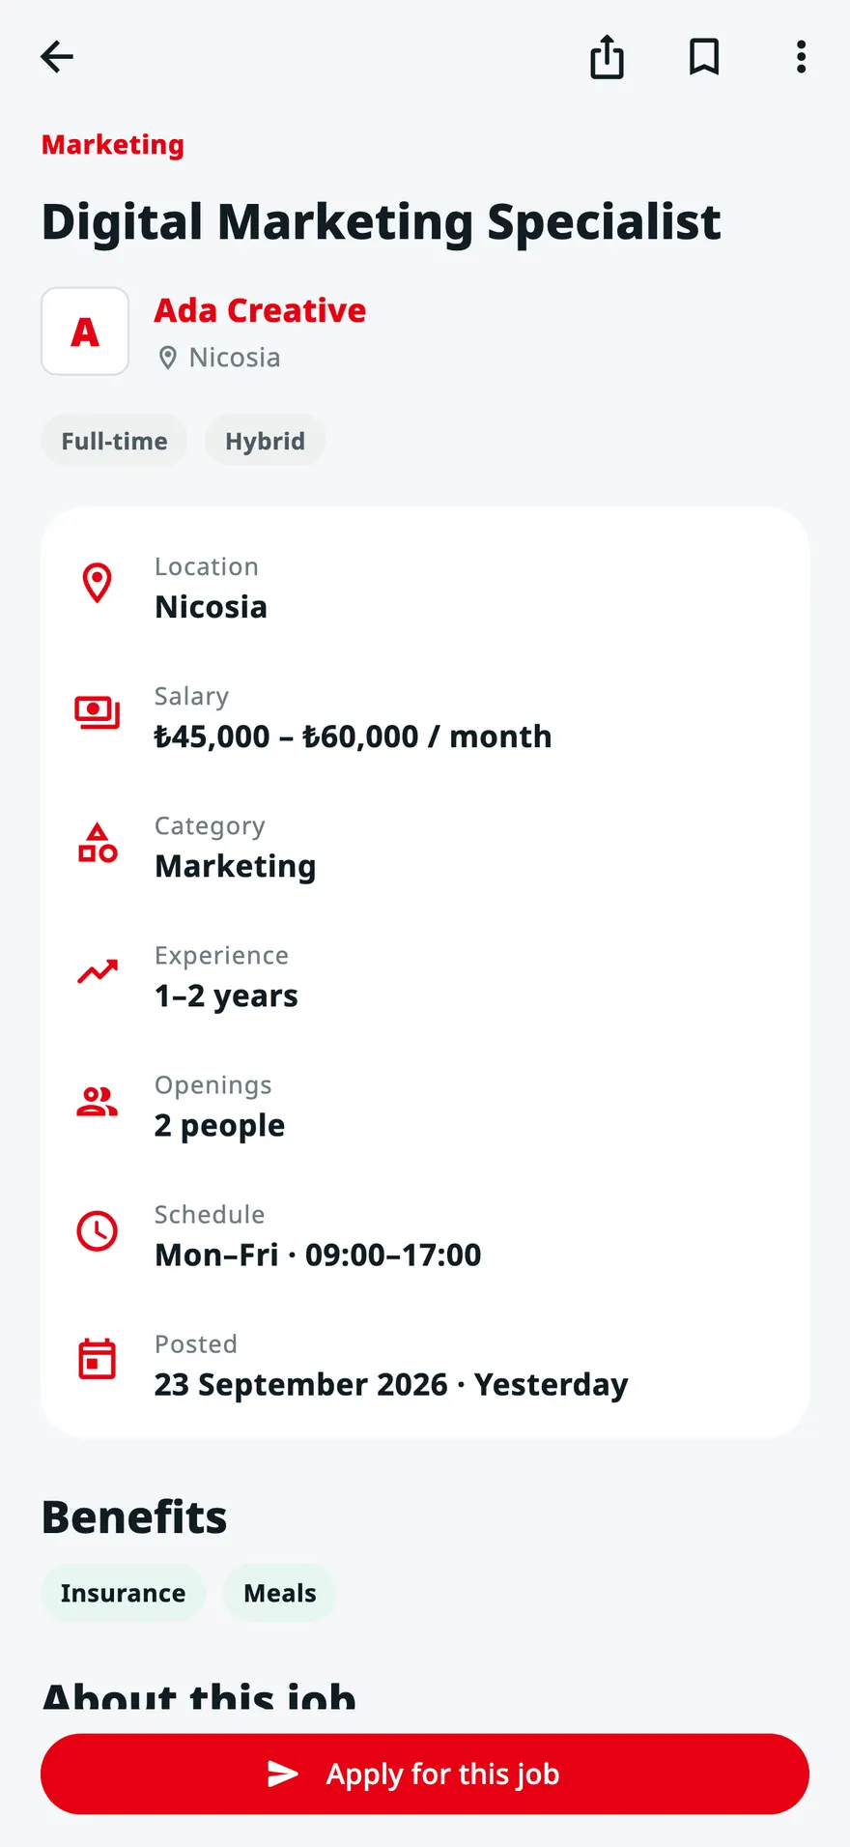The image size is (850, 1847).
Task: Tap the experience trending-up icon
Action: 98,972
